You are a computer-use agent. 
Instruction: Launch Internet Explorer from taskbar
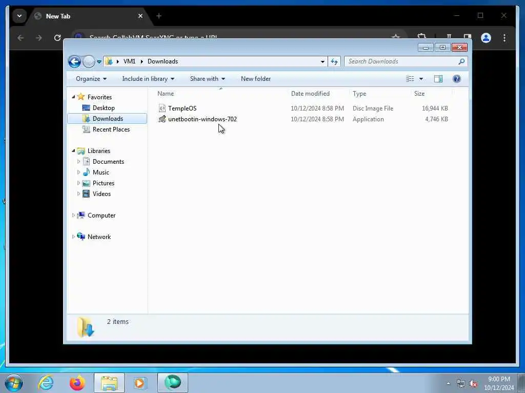pos(46,383)
